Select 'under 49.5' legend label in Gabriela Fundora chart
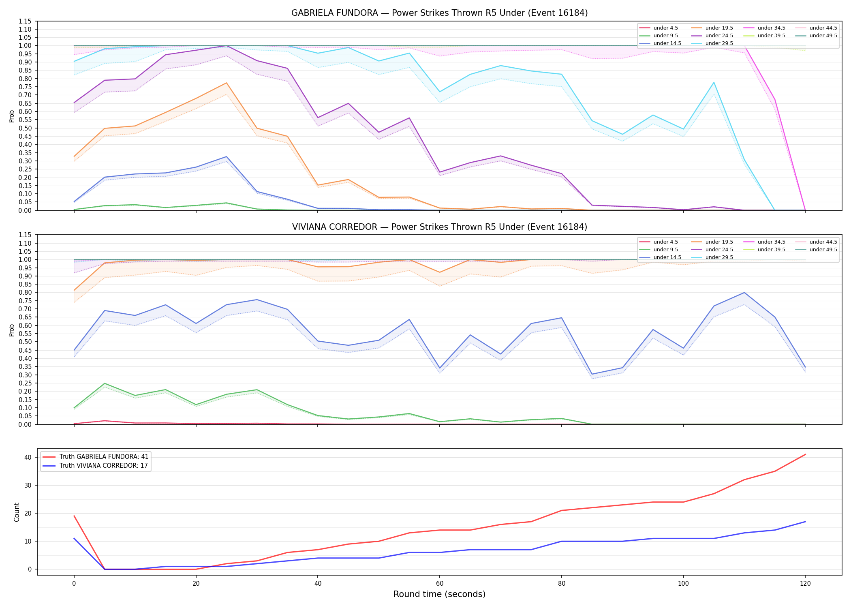Viewport: 851px width, 608px height. pos(823,36)
